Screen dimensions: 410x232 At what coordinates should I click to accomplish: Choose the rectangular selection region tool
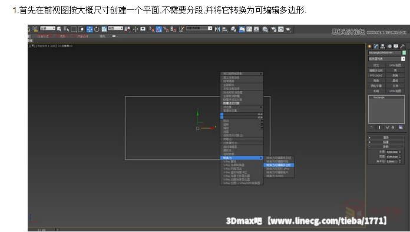pos(74,29)
